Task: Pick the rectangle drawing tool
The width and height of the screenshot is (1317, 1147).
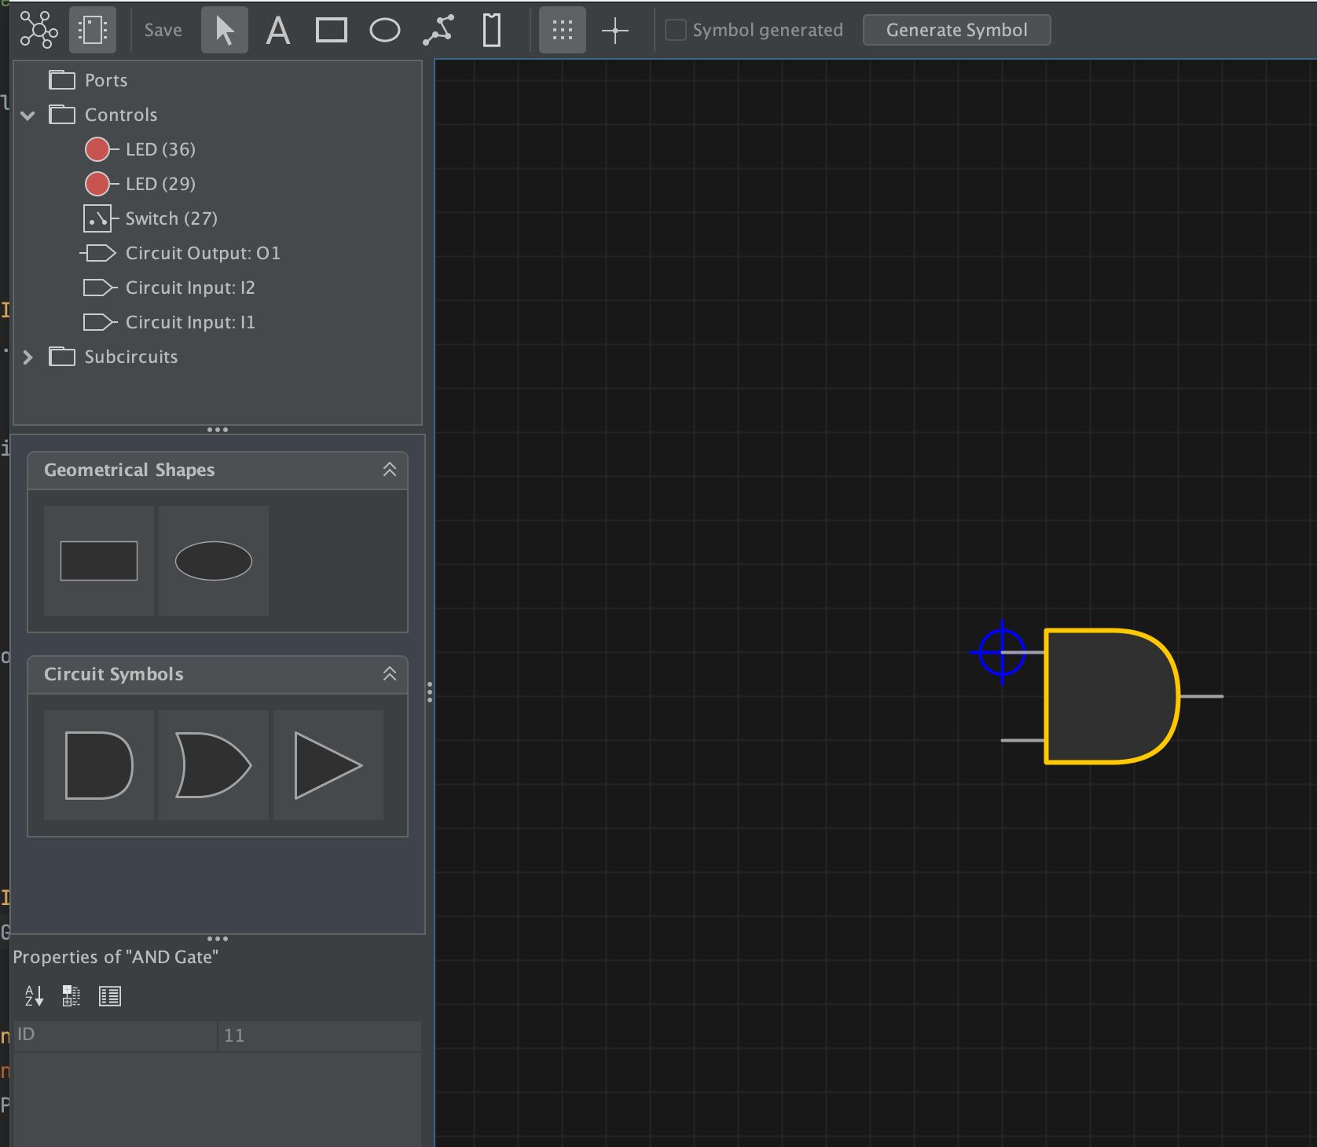Action: tap(332, 30)
